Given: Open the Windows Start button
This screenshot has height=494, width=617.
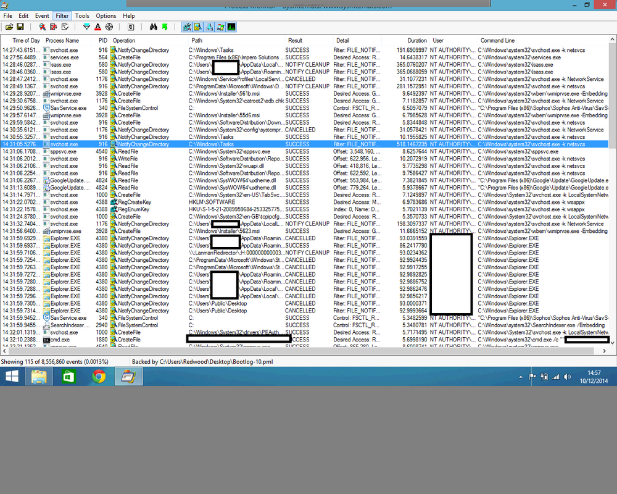Looking at the screenshot, I should tap(12, 377).
